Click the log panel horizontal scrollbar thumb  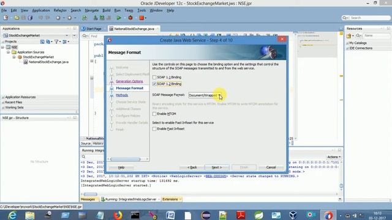[90, 194]
